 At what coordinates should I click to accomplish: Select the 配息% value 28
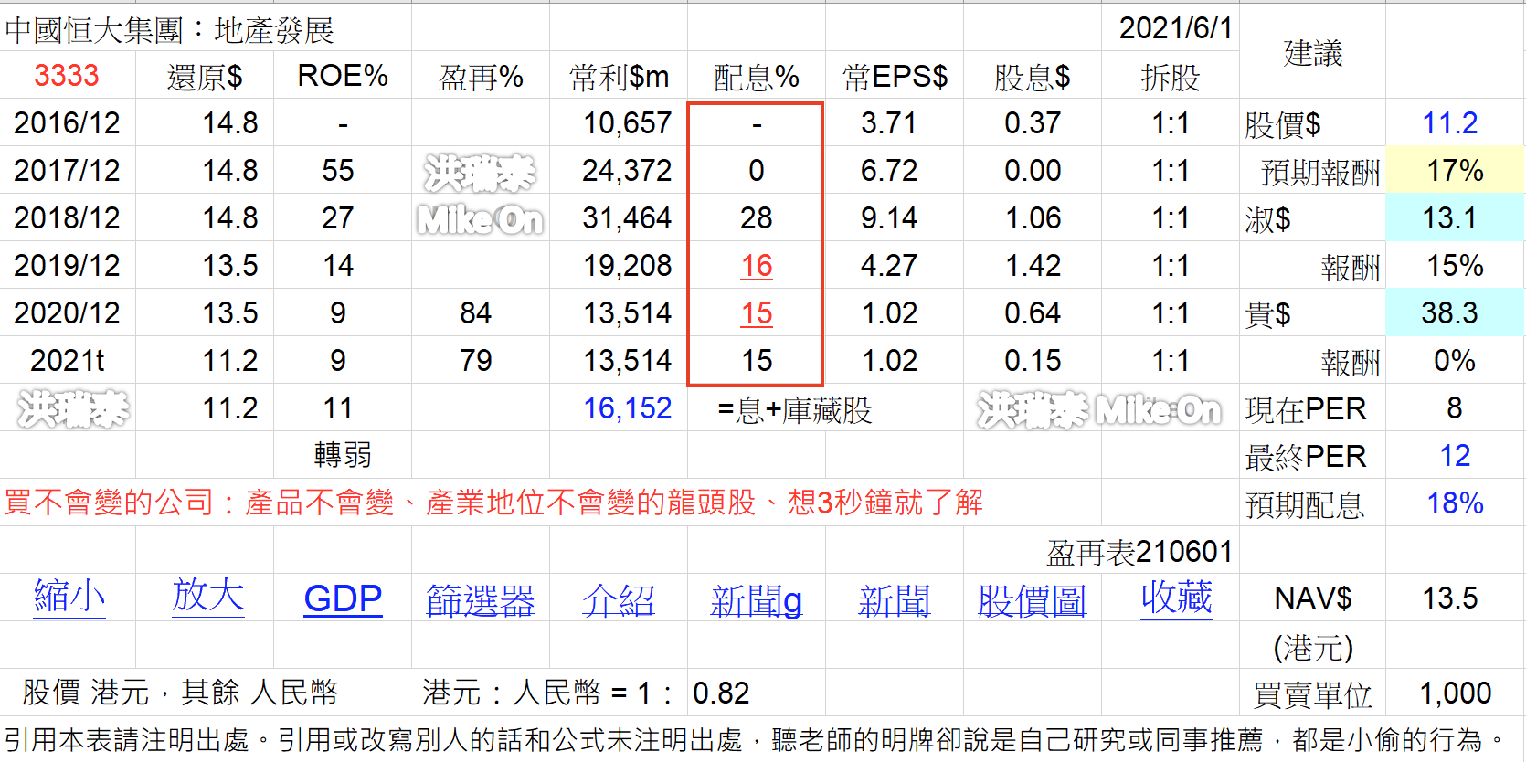point(757,217)
